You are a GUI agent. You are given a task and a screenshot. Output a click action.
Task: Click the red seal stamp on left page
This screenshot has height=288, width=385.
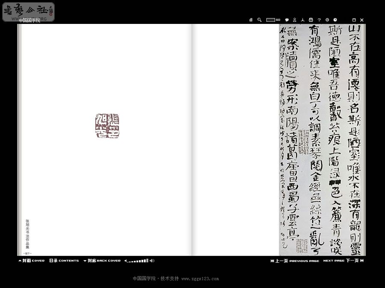107,126
